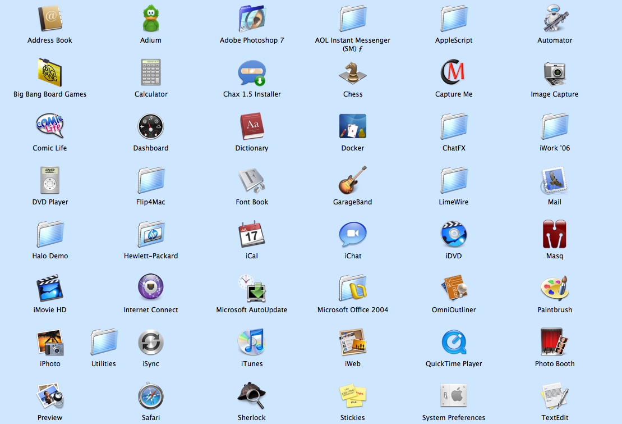
Task: Open the Utilities folder icon
Action: coord(104,342)
